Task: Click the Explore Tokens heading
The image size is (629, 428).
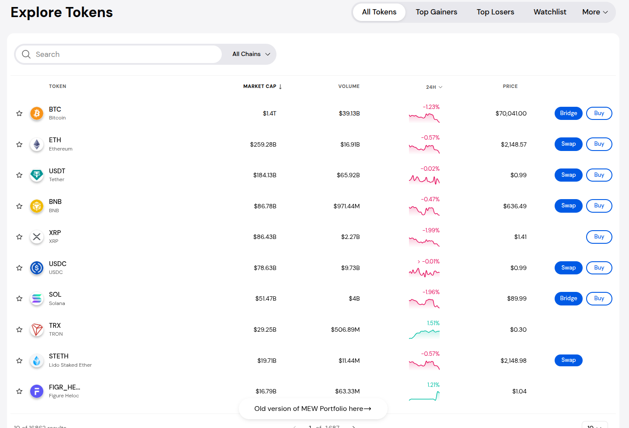Action: (62, 12)
